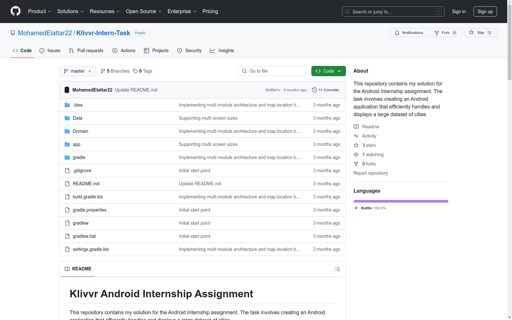Open the master branch selector dropdown

tap(78, 71)
